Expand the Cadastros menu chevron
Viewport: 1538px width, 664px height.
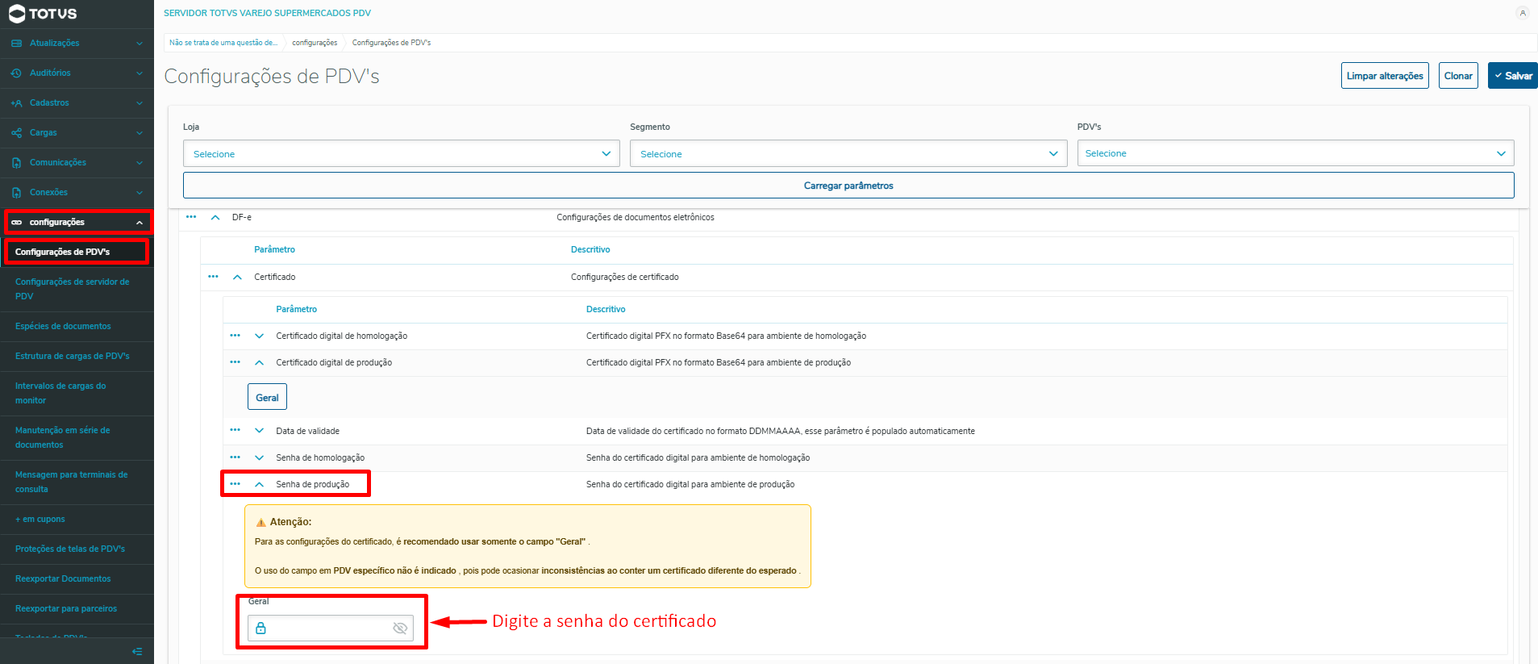coord(140,103)
